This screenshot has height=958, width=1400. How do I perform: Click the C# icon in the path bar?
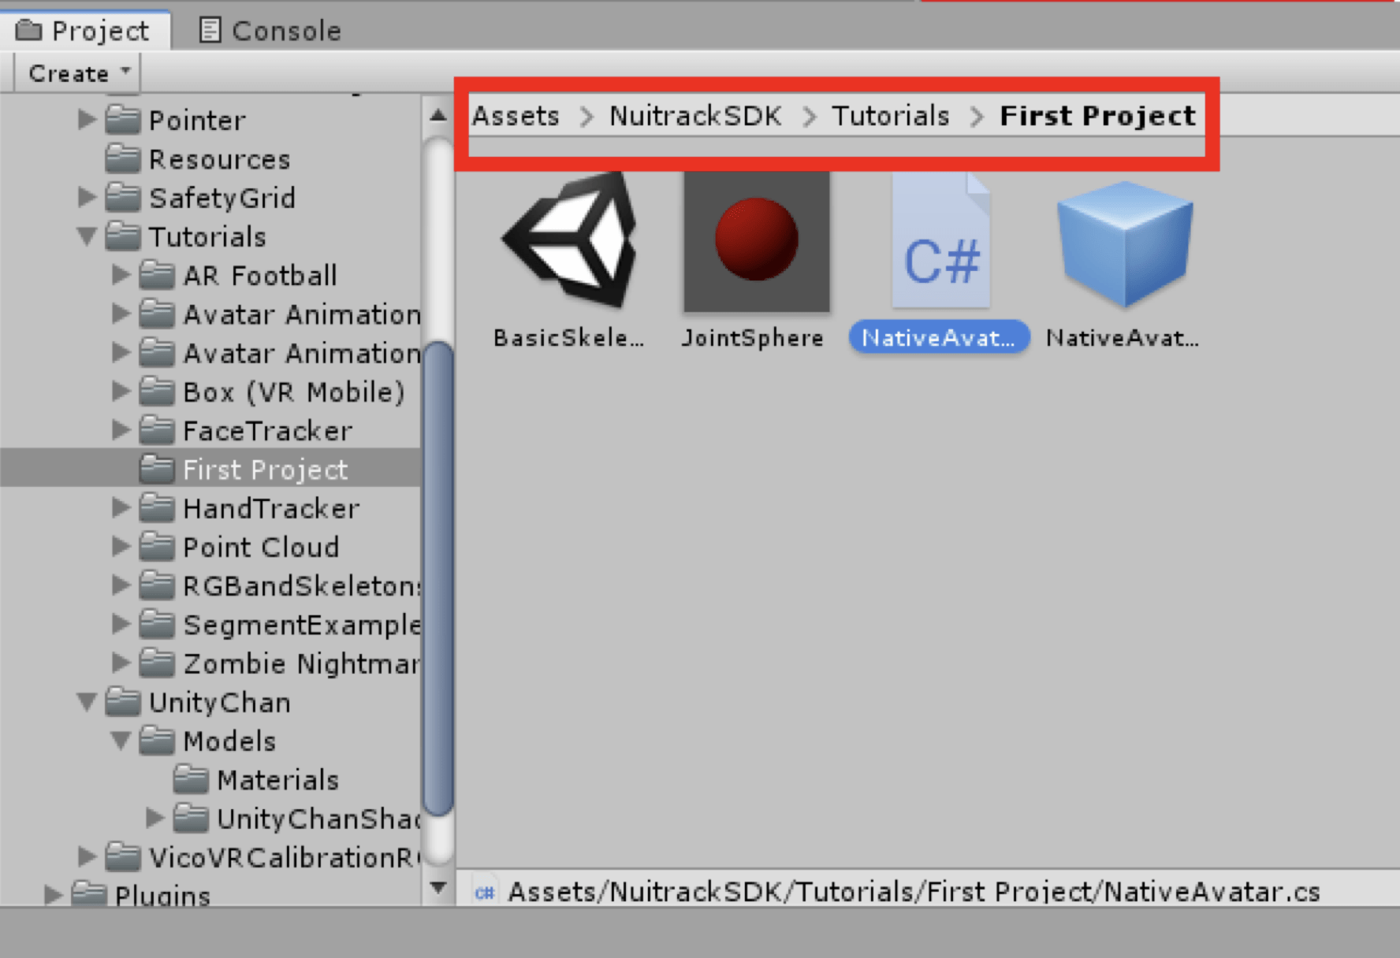(484, 893)
